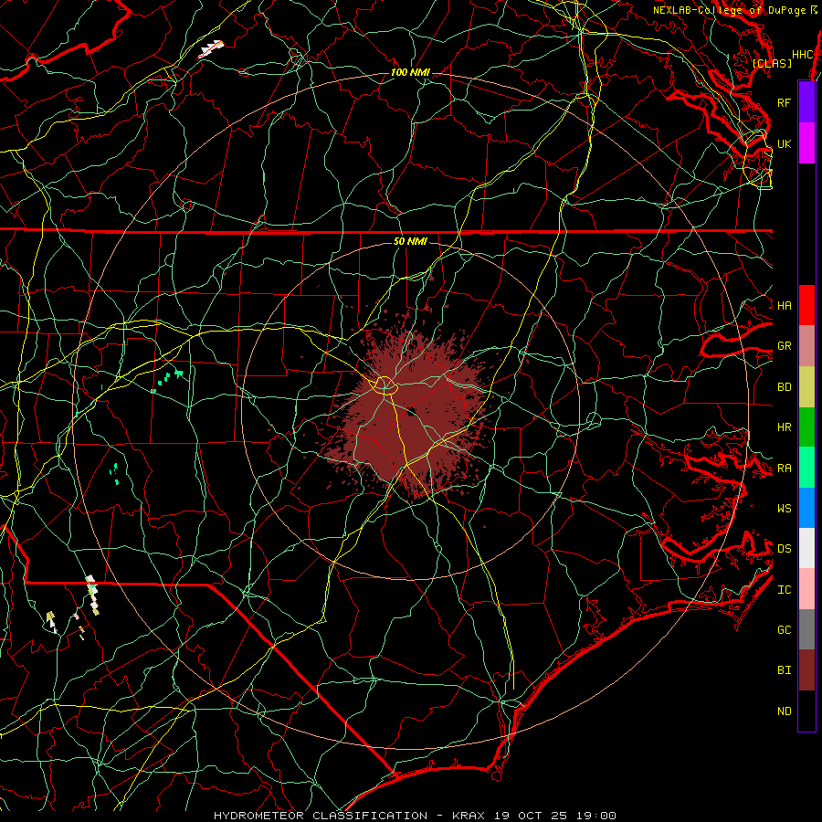Click the 50 NMI range ring label

point(410,241)
